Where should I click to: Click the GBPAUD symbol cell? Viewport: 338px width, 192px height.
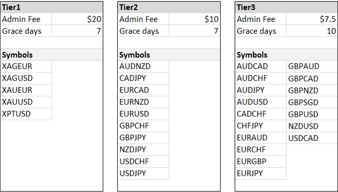(312, 66)
